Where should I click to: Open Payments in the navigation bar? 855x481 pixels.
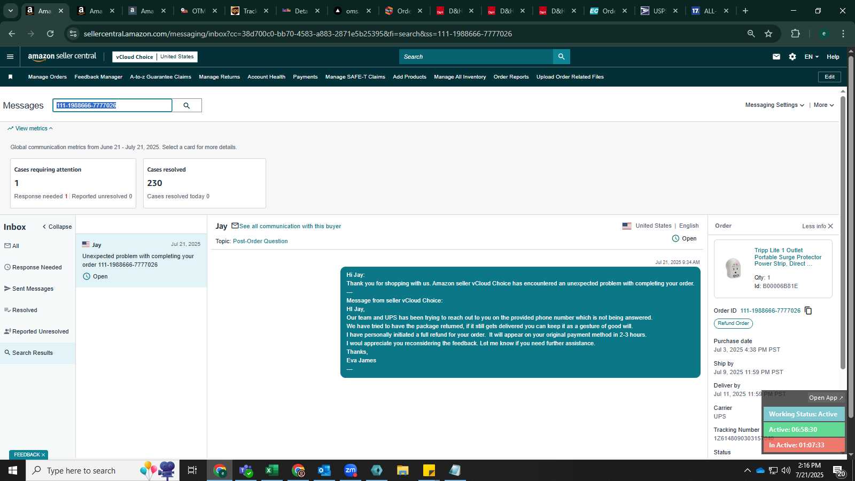(305, 77)
